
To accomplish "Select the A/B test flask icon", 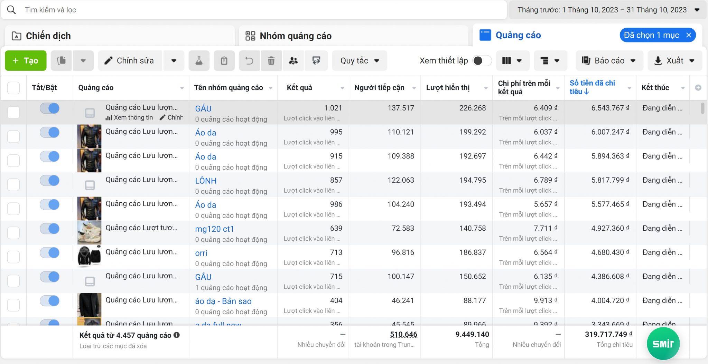I will (x=199, y=60).
